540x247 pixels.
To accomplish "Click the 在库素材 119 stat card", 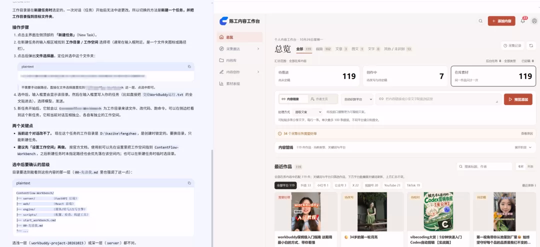I will click(493, 76).
